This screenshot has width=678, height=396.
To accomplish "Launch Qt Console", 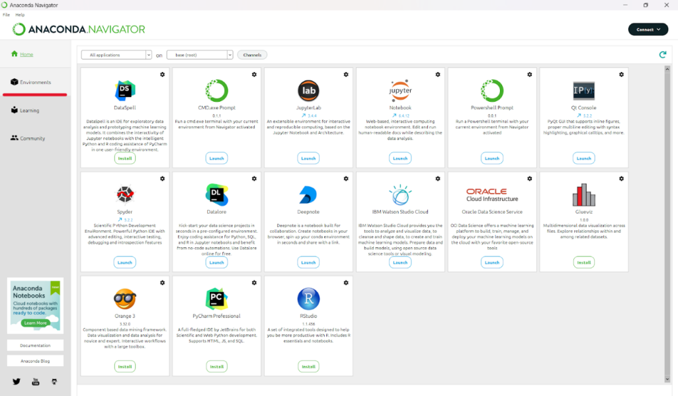I will pyautogui.click(x=583, y=158).
